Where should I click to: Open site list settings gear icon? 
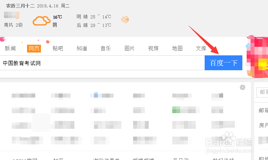pos(242,87)
